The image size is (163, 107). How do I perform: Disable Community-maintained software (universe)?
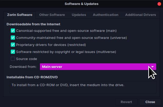[13, 38]
